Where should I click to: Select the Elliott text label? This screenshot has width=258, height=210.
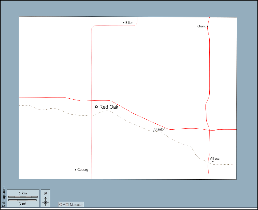tap(129, 23)
